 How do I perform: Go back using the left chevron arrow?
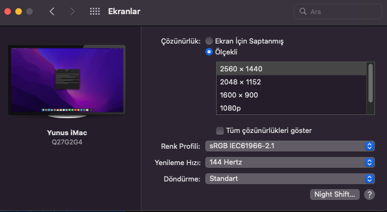pos(52,11)
